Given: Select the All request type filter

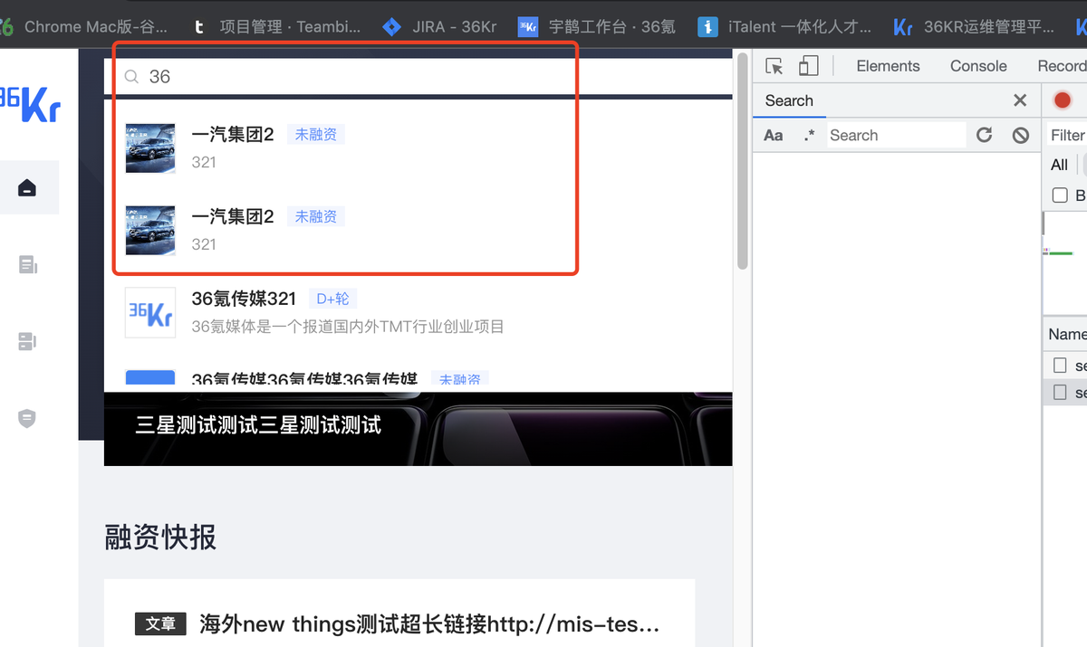Looking at the screenshot, I should tap(1059, 165).
